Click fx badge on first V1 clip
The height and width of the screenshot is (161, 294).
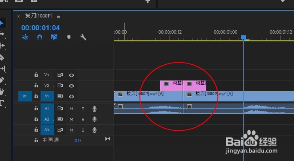coord(120,95)
